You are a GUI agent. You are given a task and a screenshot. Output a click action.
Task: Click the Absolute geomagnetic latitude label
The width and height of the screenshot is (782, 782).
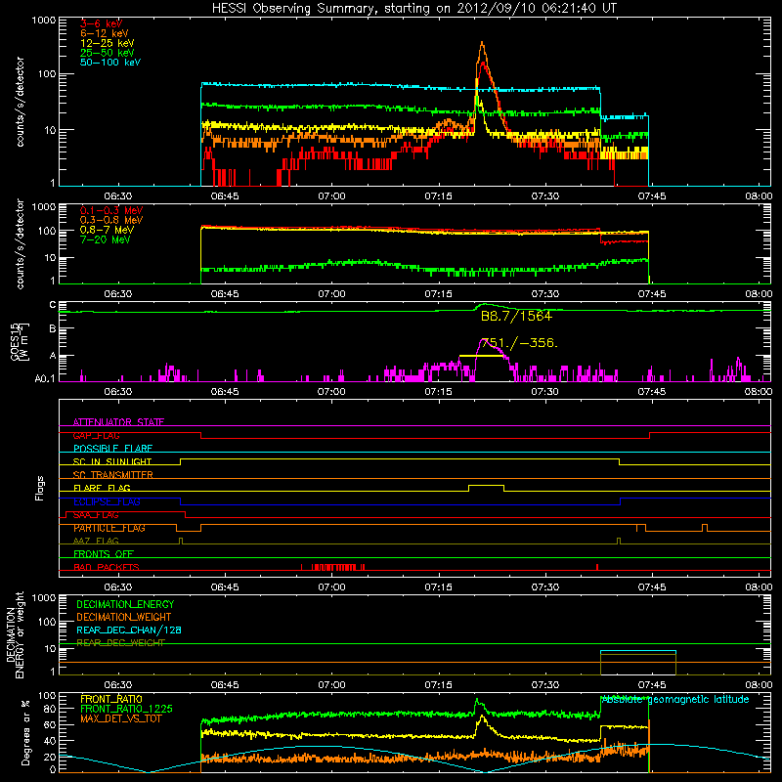(x=675, y=700)
